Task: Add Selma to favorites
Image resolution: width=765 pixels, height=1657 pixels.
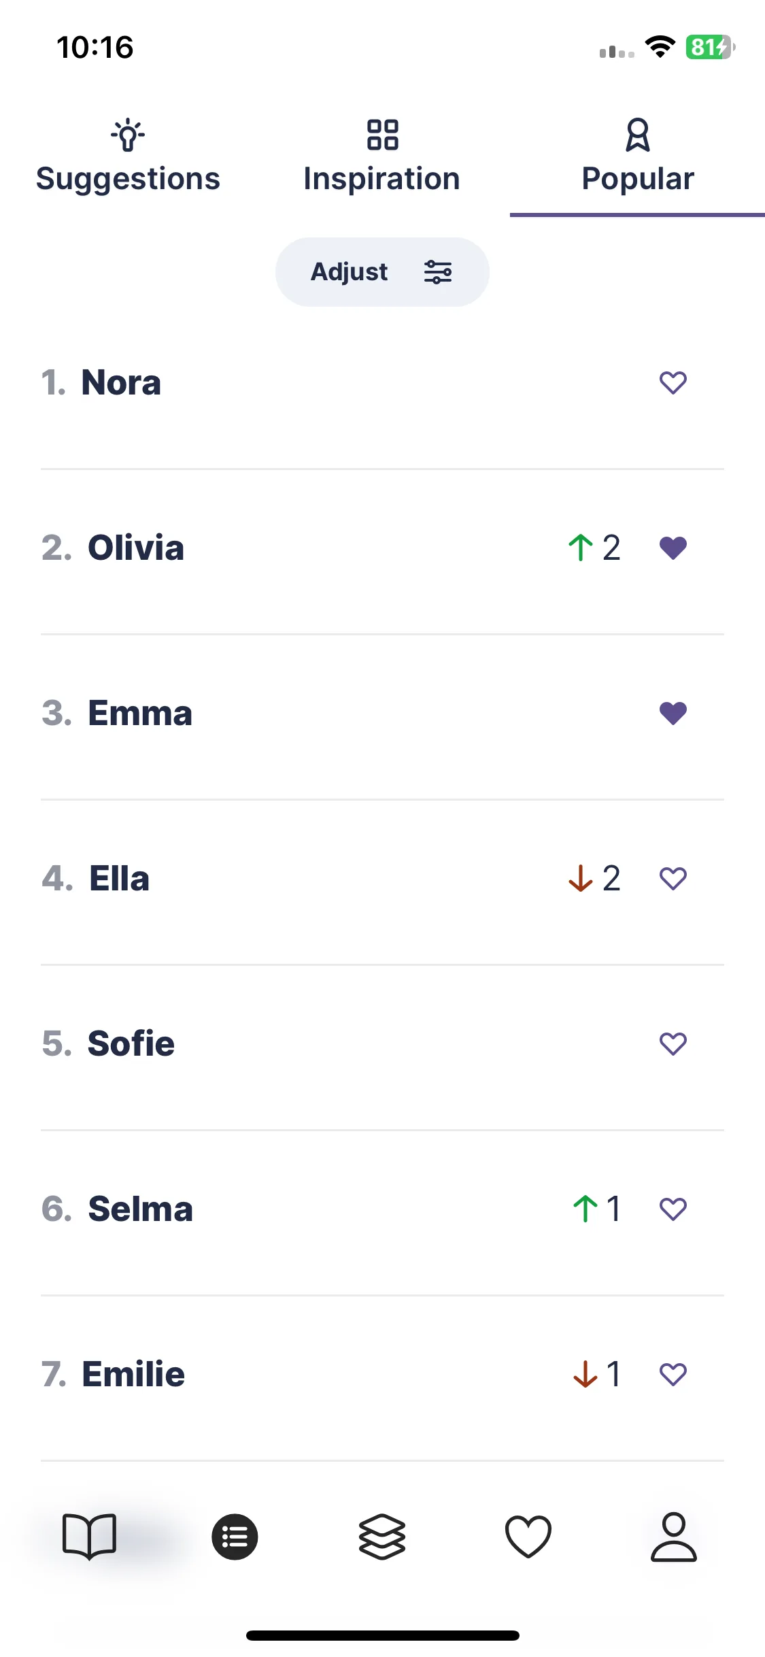Action: click(x=673, y=1209)
